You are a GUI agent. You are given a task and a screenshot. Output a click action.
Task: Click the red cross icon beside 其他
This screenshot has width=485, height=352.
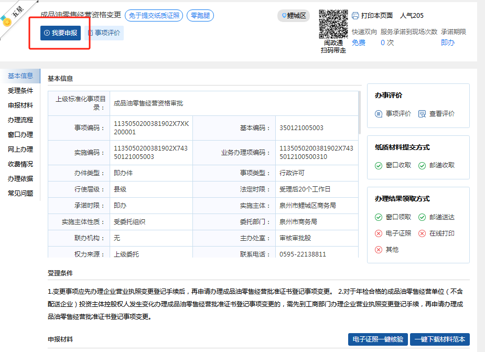379,250
